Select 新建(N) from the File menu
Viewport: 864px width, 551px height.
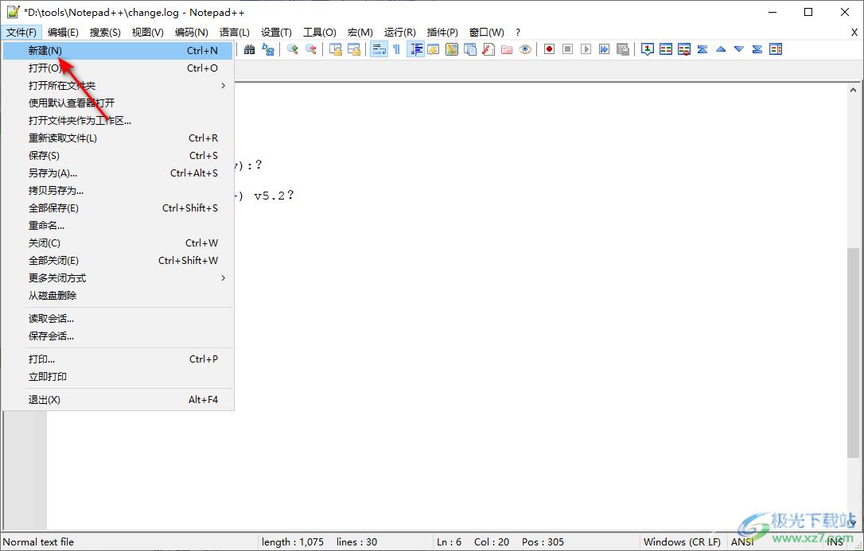[x=118, y=51]
